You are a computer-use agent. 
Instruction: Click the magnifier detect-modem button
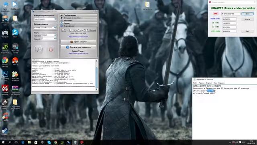pos(39,49)
